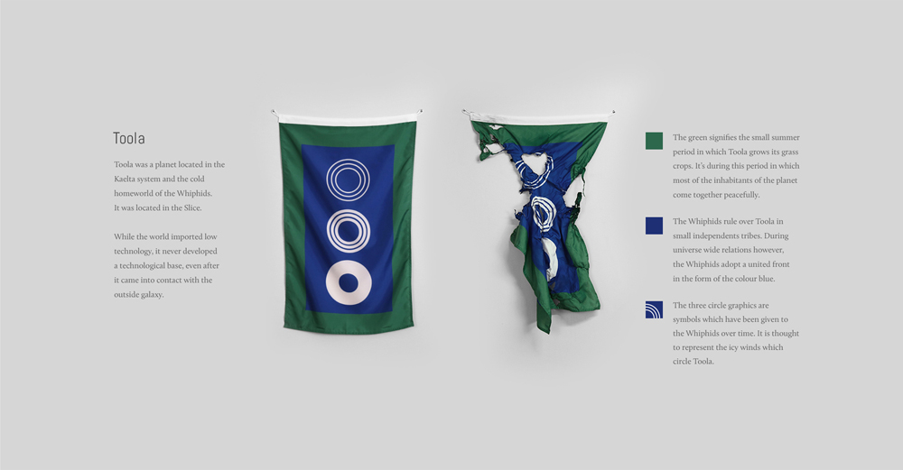
Task: Click the Toola heading
Action: (129, 138)
